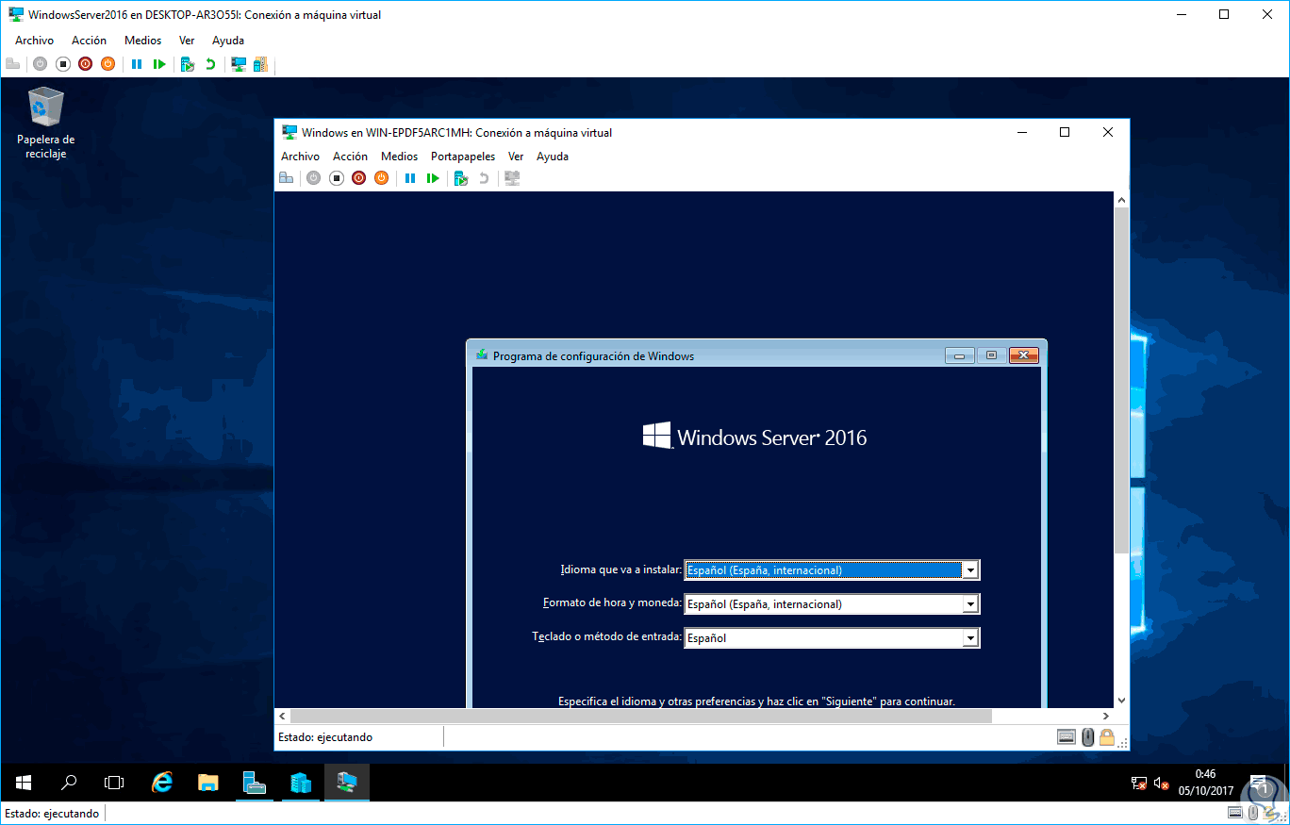Close the Programa de configuración de Windows dialog
The width and height of the screenshot is (1290, 825).
[x=1023, y=355]
